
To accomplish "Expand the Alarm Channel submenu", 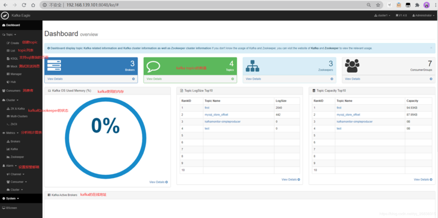I will (x=15, y=174).
